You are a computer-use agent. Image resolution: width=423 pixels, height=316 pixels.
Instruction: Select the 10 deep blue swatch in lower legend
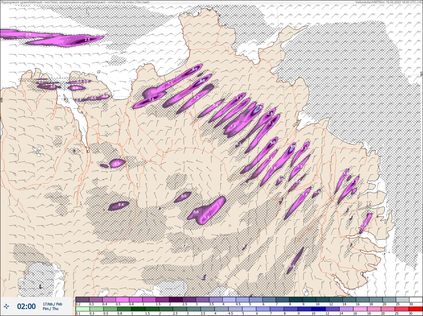pos(319,309)
